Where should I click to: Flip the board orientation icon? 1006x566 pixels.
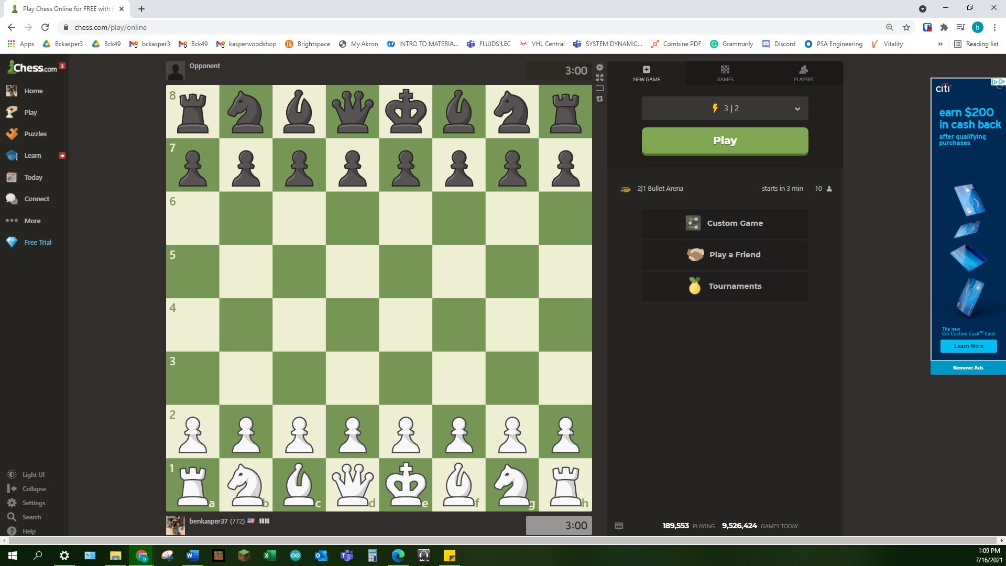599,99
